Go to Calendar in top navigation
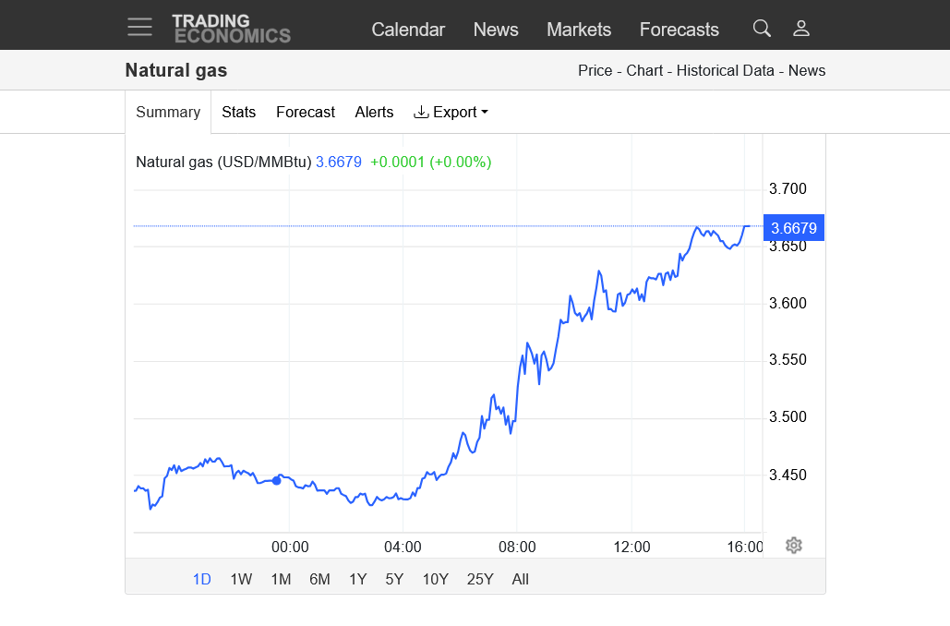The width and height of the screenshot is (950, 626). tap(408, 30)
